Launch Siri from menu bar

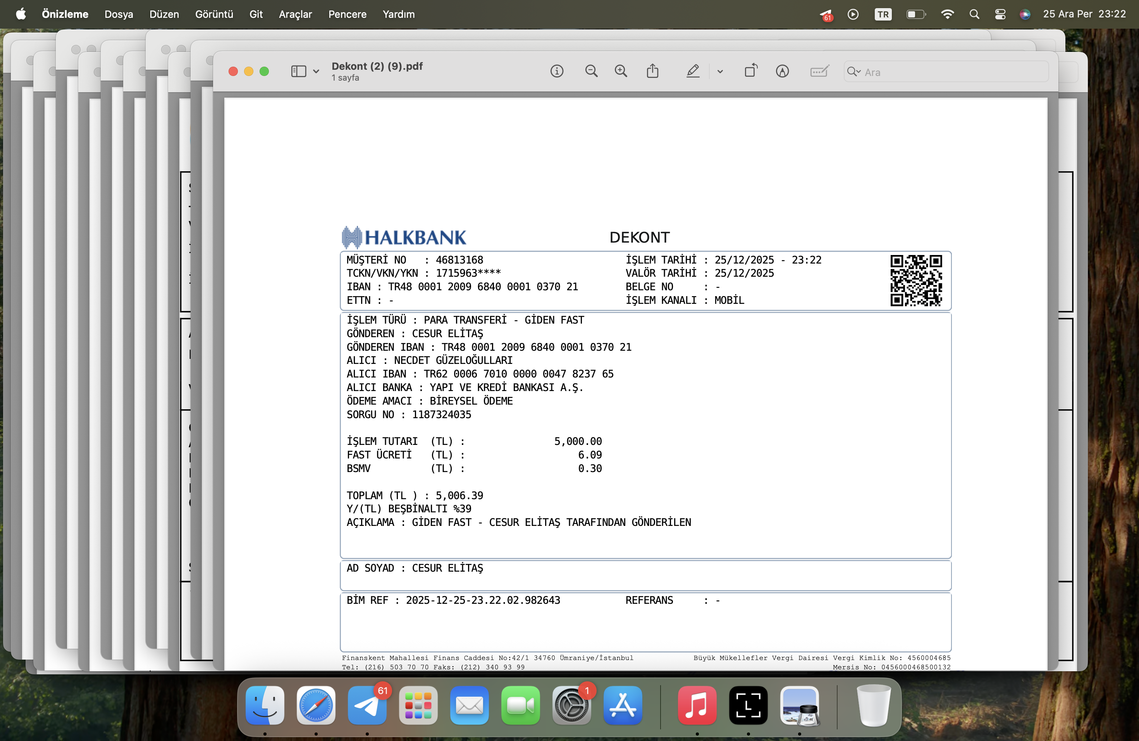1025,14
